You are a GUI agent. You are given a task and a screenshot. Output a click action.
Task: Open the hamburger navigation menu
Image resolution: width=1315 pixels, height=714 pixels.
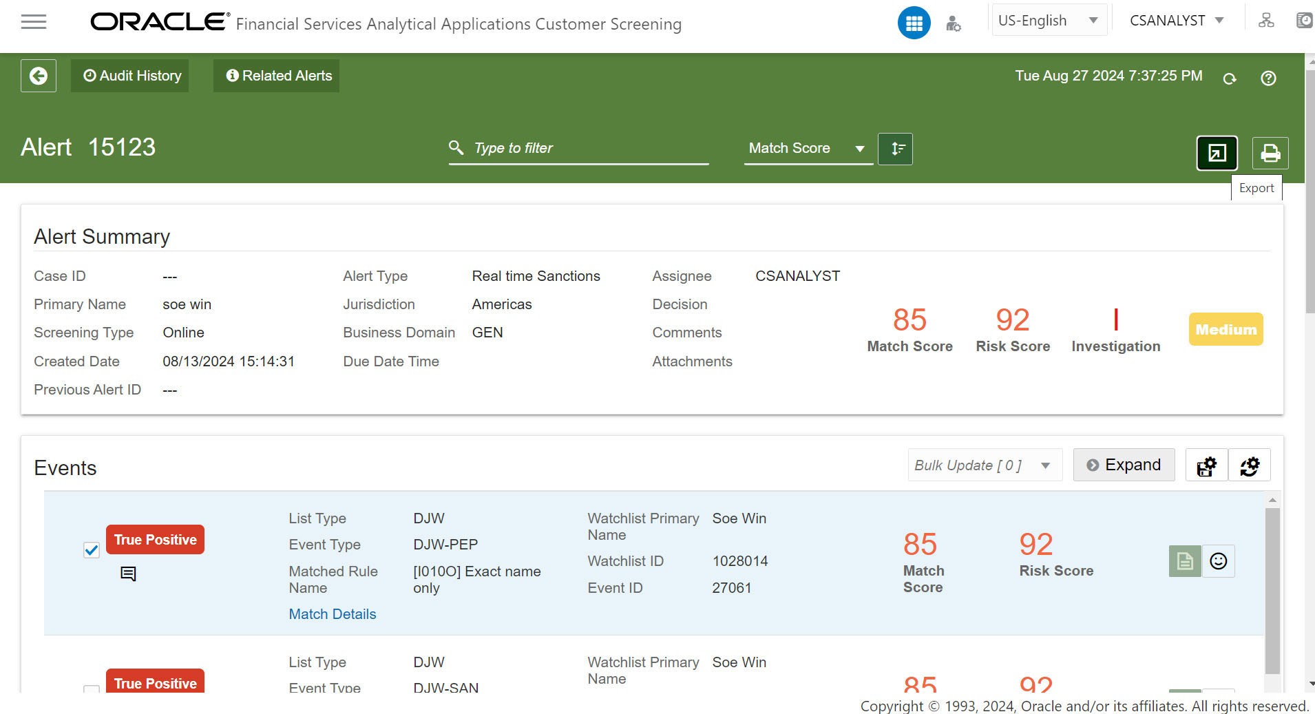[x=34, y=22]
